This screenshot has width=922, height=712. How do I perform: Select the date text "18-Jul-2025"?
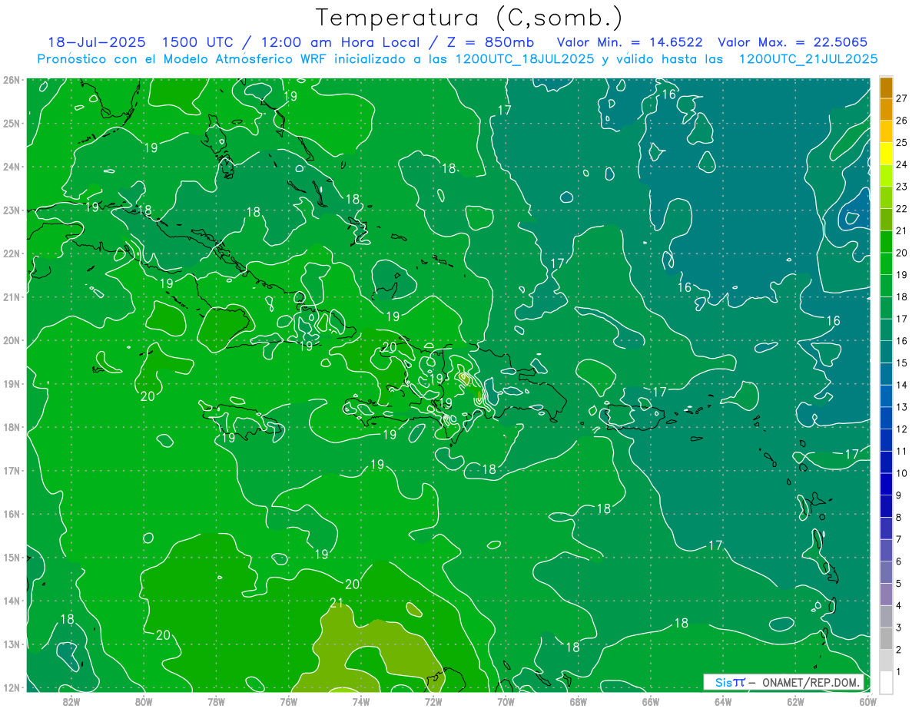click(x=97, y=42)
